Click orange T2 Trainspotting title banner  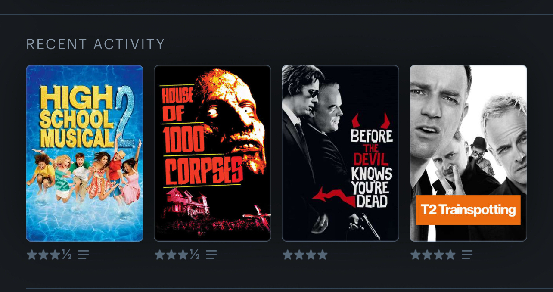click(469, 210)
